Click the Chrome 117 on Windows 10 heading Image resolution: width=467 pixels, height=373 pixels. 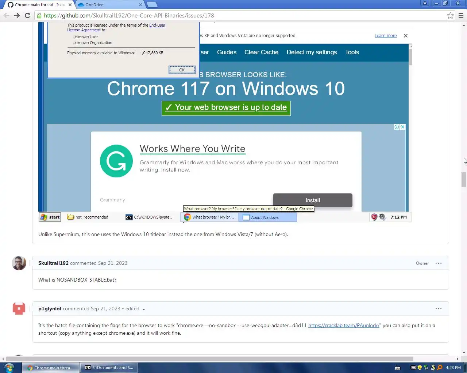(x=226, y=89)
